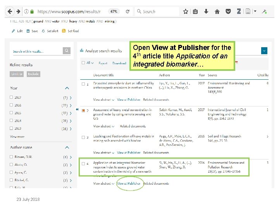This screenshot has width=279, height=209.
Task: Collapse the Year filter section
Action: coord(67,88)
